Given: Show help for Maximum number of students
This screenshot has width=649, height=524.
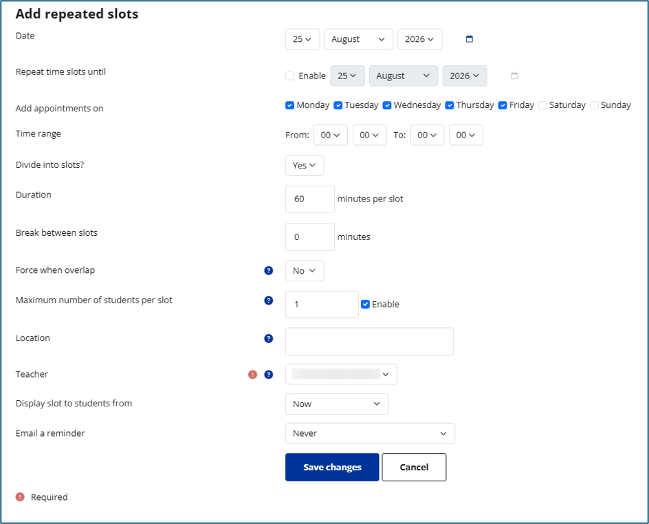Looking at the screenshot, I should (269, 301).
